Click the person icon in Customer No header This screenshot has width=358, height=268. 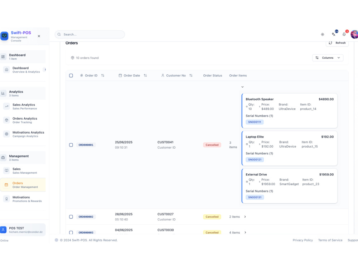point(163,75)
